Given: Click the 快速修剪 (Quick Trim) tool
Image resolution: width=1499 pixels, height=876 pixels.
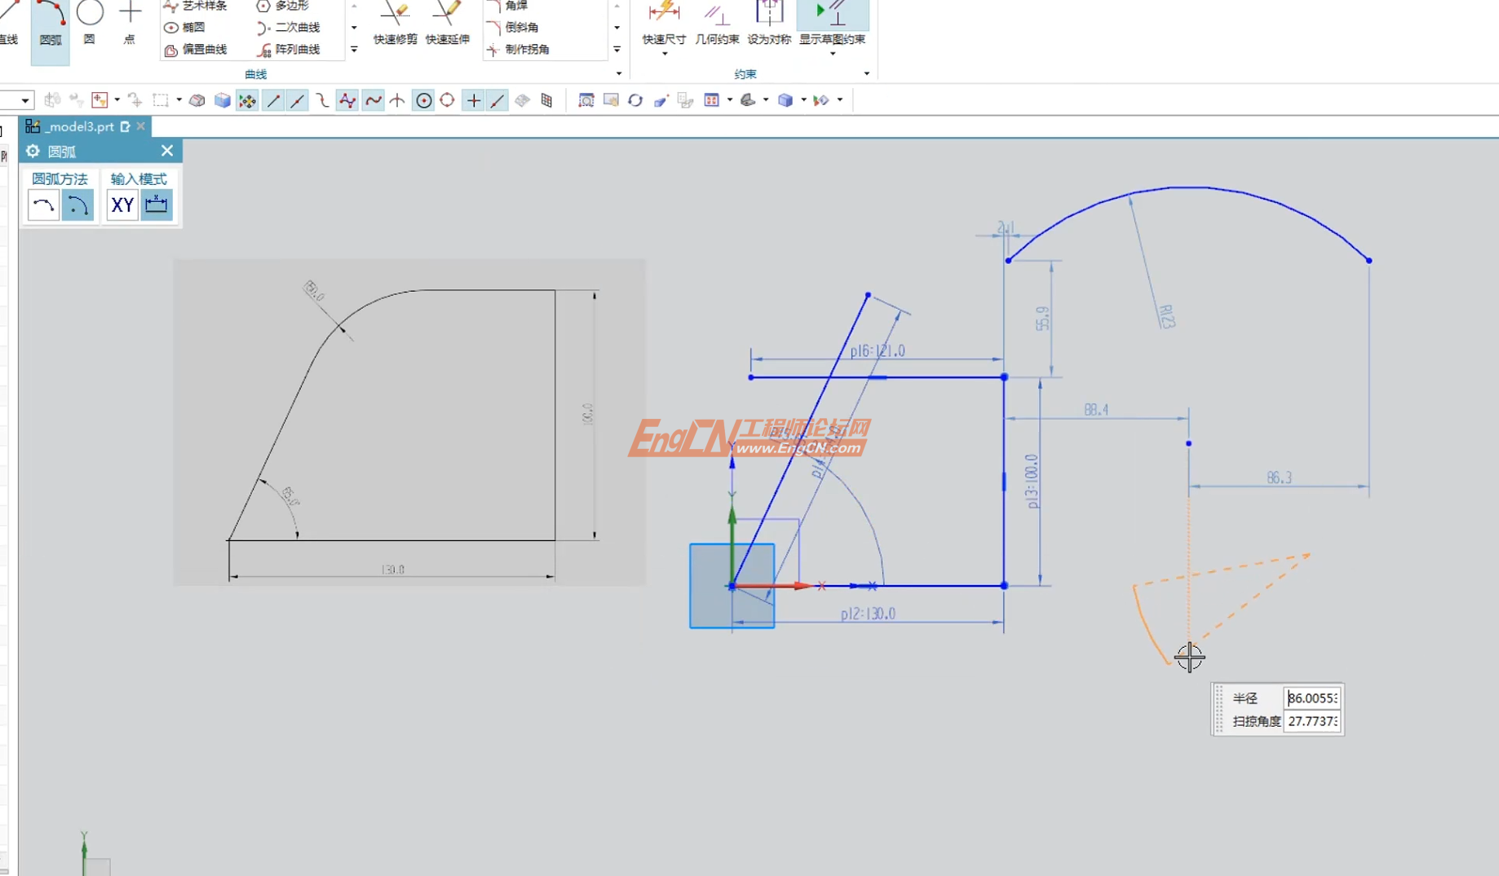Looking at the screenshot, I should 395,24.
